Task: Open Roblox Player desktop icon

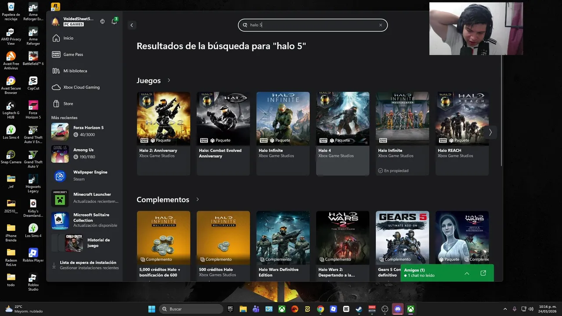Action: click(x=33, y=255)
